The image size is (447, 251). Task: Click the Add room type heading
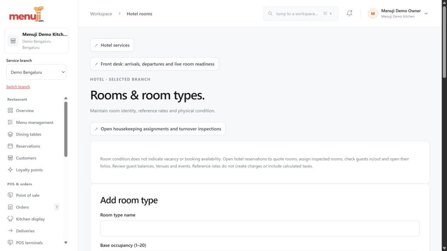point(129,200)
